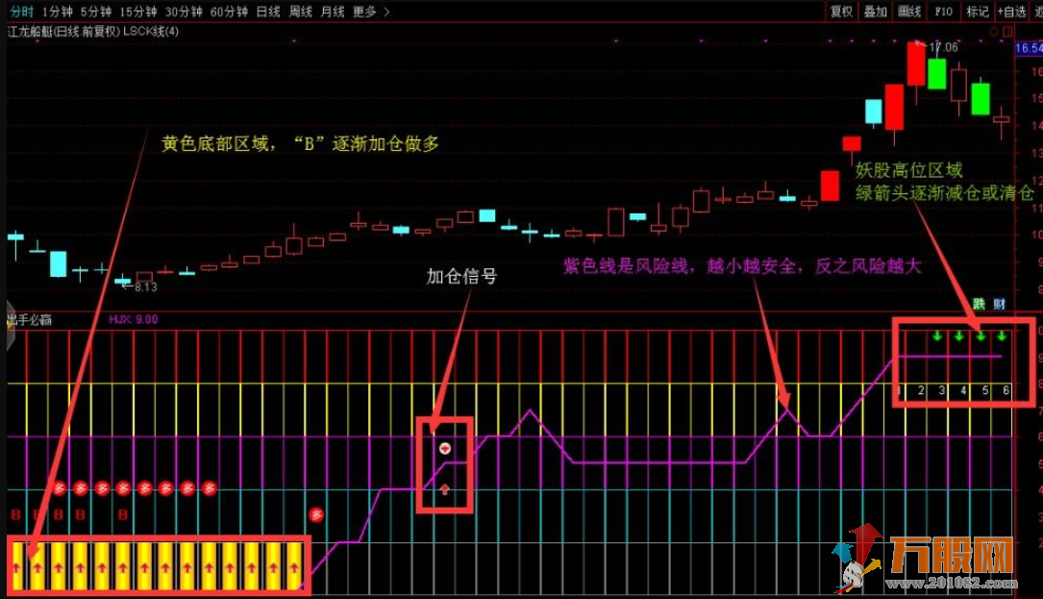Switch to the 分时 intraday tab
Image resolution: width=1043 pixels, height=599 pixels.
tap(21, 12)
